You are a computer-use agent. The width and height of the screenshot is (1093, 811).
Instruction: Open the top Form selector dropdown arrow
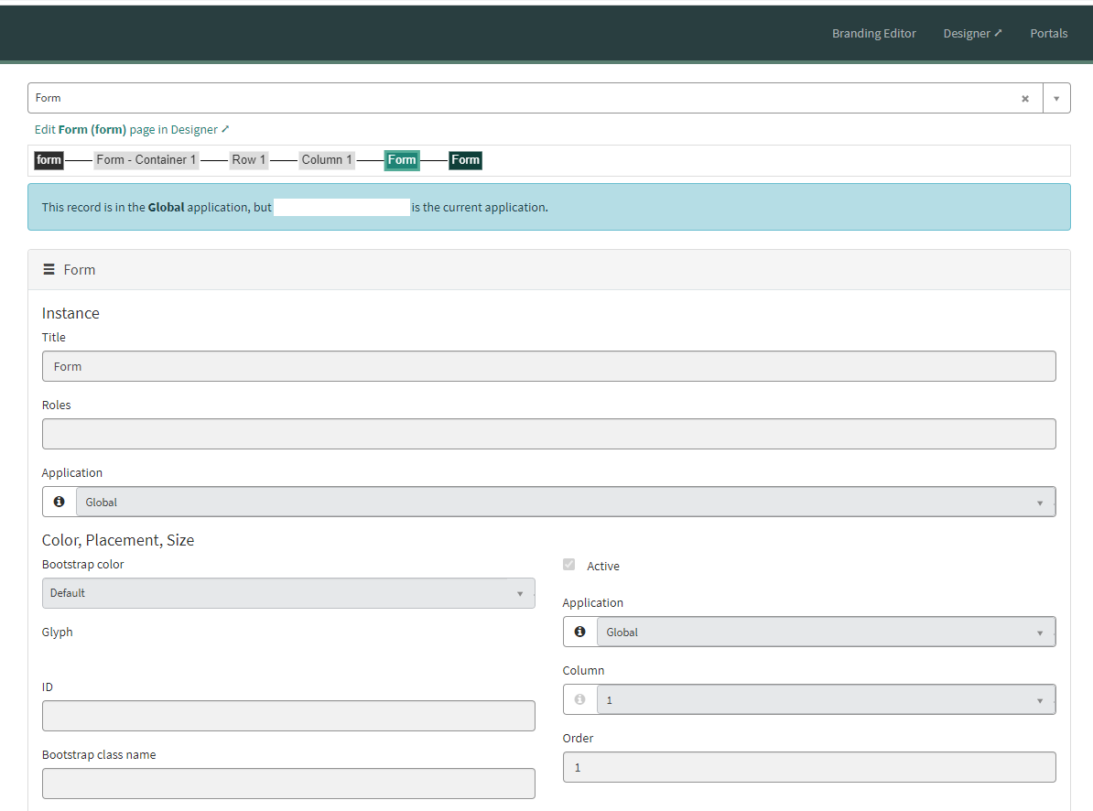[1056, 99]
